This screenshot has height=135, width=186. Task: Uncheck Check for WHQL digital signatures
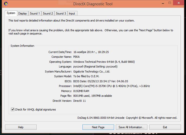coord(13,109)
